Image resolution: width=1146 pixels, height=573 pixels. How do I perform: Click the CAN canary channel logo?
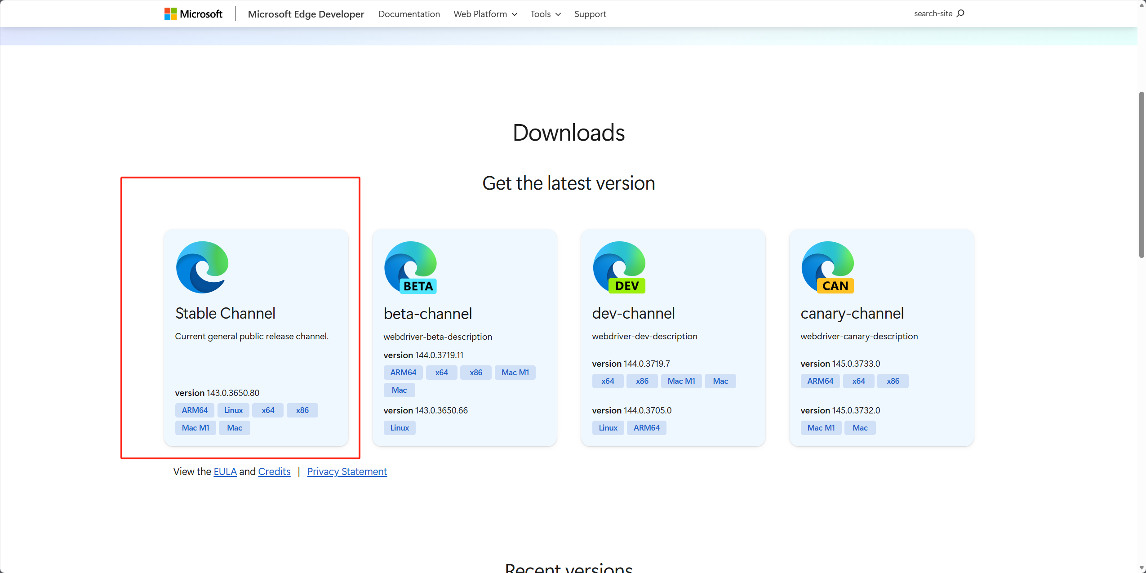click(x=827, y=267)
